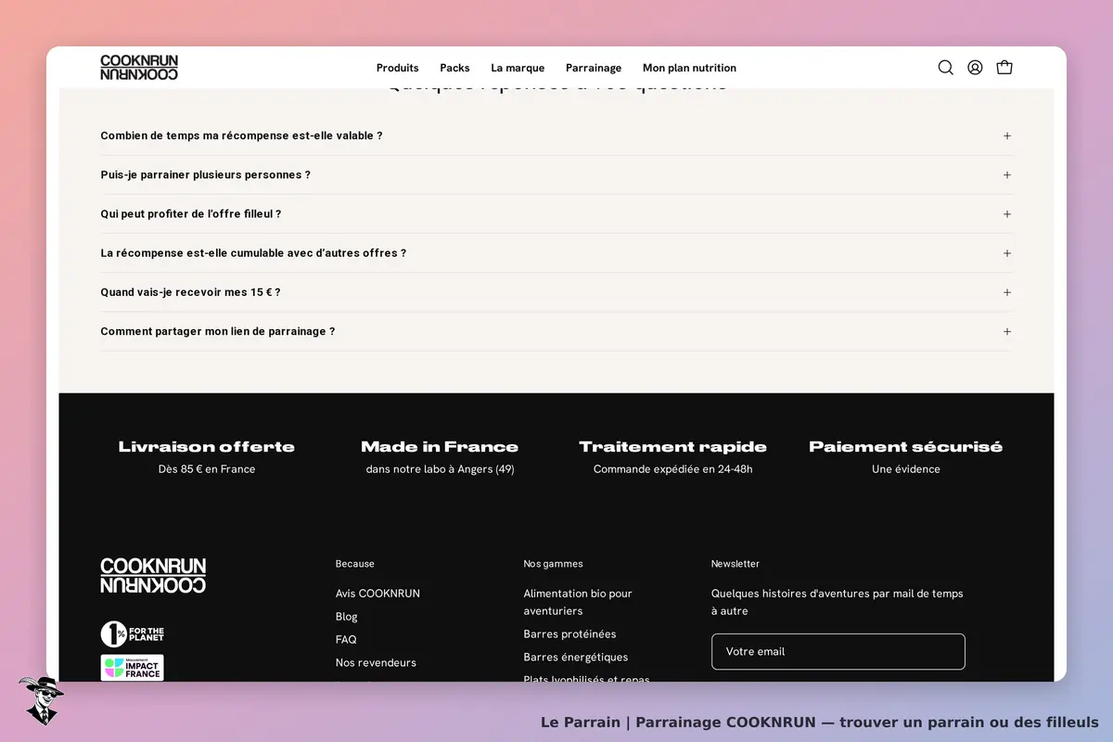Image resolution: width=1113 pixels, height=742 pixels.
Task: Open Nos revendeurs link
Action: (x=376, y=663)
